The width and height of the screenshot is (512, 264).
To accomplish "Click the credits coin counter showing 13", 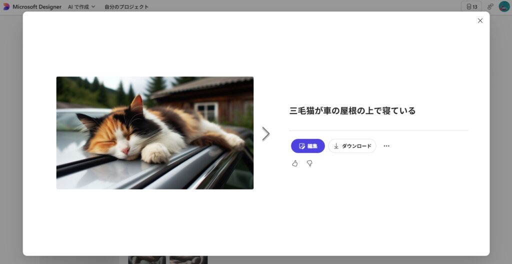I will coord(471,6).
